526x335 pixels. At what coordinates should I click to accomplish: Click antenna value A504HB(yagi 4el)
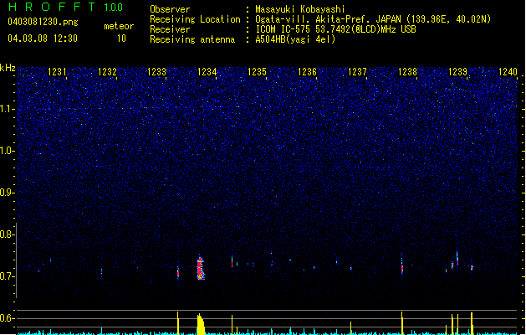295,39
